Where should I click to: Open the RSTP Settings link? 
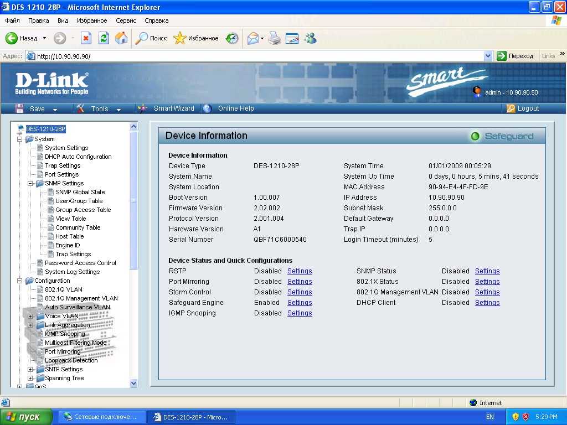(300, 271)
